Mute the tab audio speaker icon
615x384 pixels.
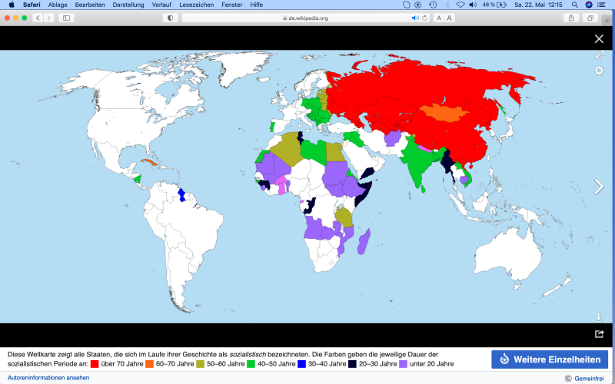pos(414,18)
